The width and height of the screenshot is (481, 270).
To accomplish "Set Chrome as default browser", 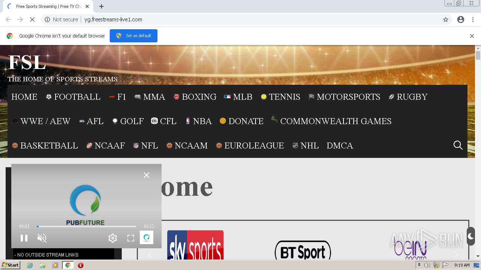I will [133, 36].
